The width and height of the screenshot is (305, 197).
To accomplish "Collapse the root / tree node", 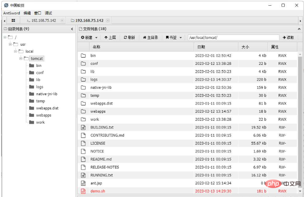I will pyautogui.click(x=5, y=37).
